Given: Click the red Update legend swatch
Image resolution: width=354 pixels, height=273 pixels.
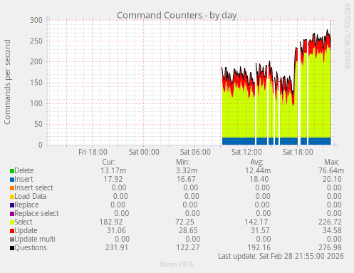Looking at the screenshot, I should pyautogui.click(x=12, y=231).
